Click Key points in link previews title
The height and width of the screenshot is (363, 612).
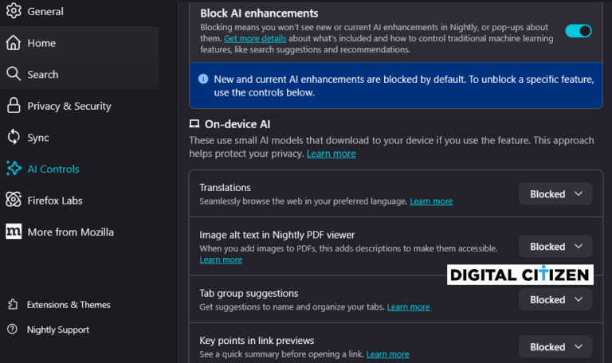pyautogui.click(x=257, y=341)
